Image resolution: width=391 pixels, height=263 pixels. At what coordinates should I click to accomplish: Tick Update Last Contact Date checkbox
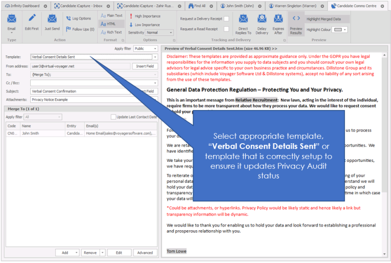click(113, 117)
